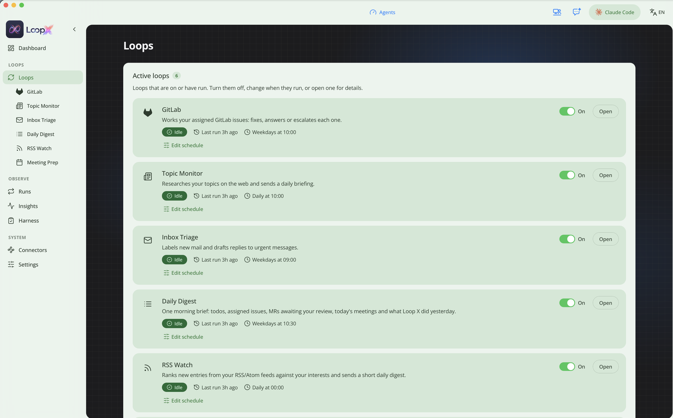
Task: Edit schedule for Daily Digest
Action: click(183, 337)
